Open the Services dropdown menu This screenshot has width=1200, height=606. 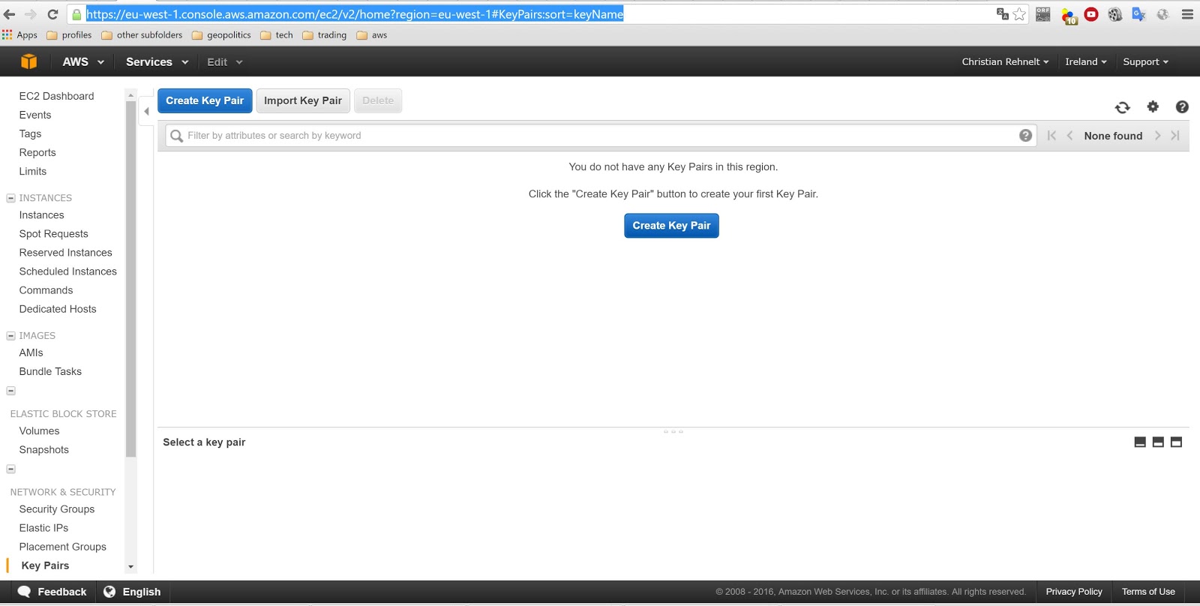157,61
